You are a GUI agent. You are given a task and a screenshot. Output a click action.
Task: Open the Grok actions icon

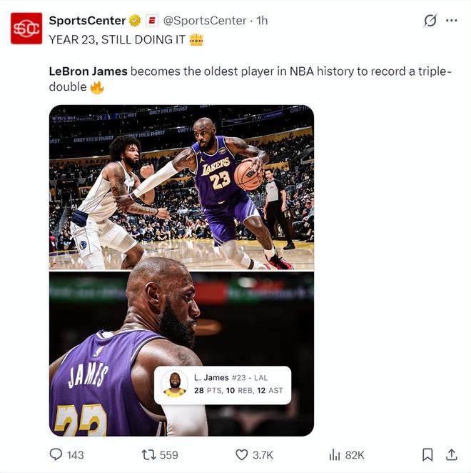[430, 21]
